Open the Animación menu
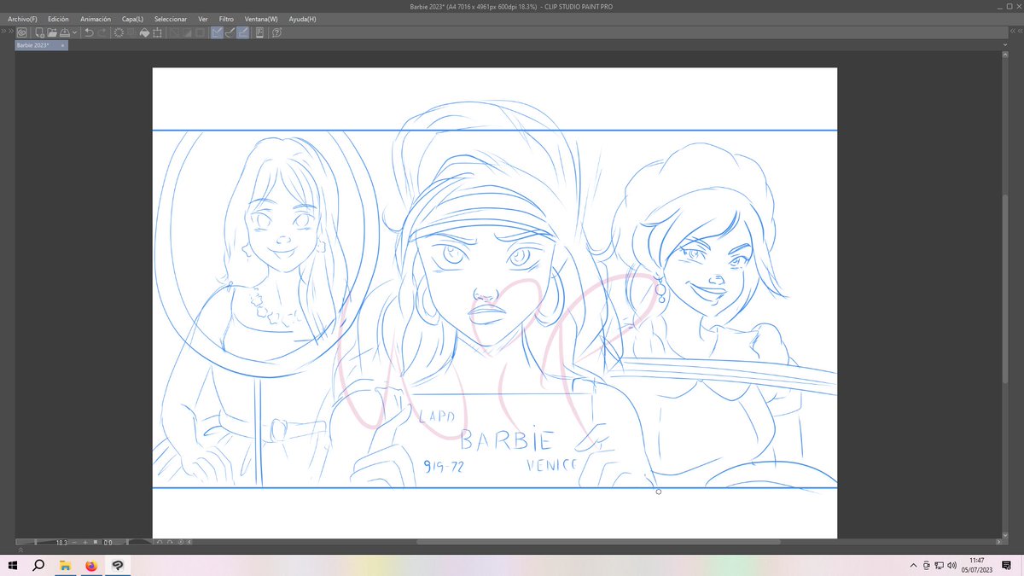 click(96, 19)
